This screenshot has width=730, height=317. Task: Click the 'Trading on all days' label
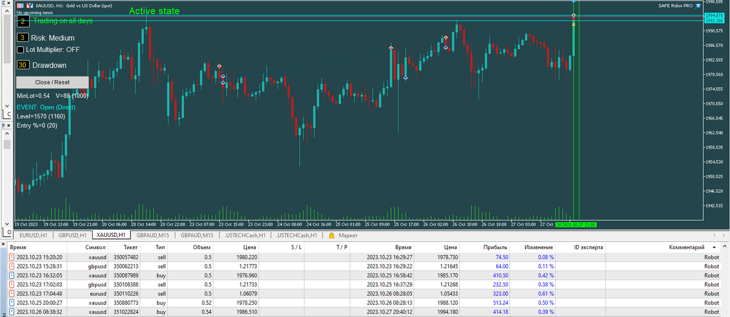63,21
